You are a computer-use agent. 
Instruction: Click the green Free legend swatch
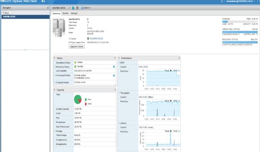point(86,100)
